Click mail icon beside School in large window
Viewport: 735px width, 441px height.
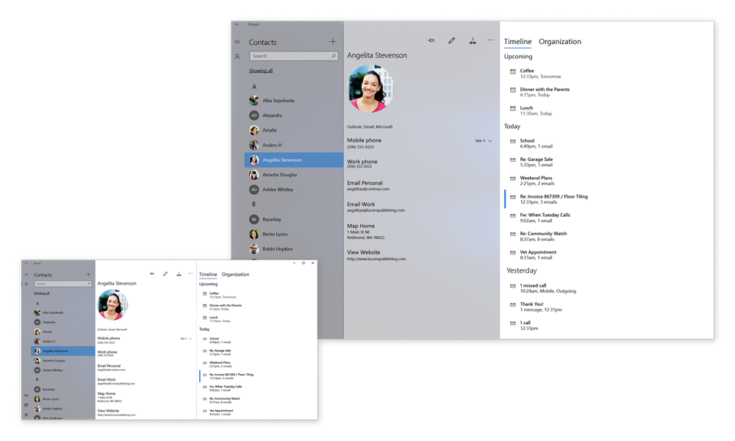click(513, 142)
